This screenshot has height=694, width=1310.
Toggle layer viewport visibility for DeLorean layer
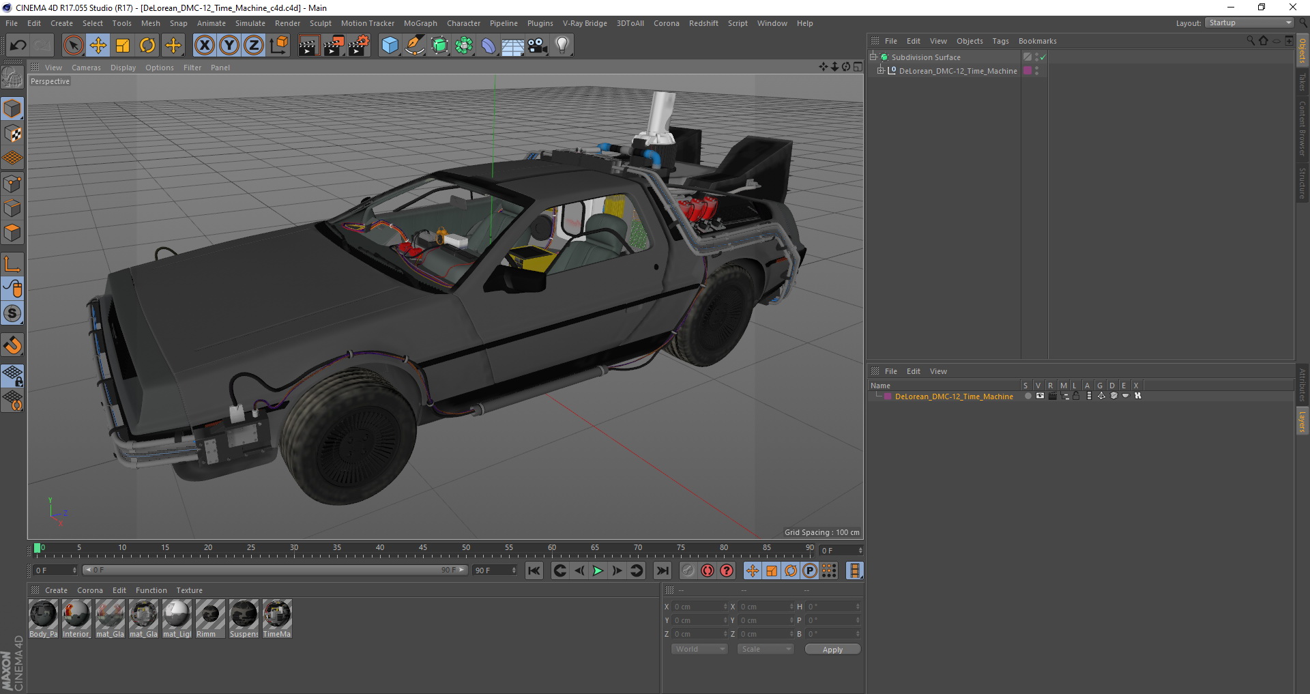point(1040,396)
